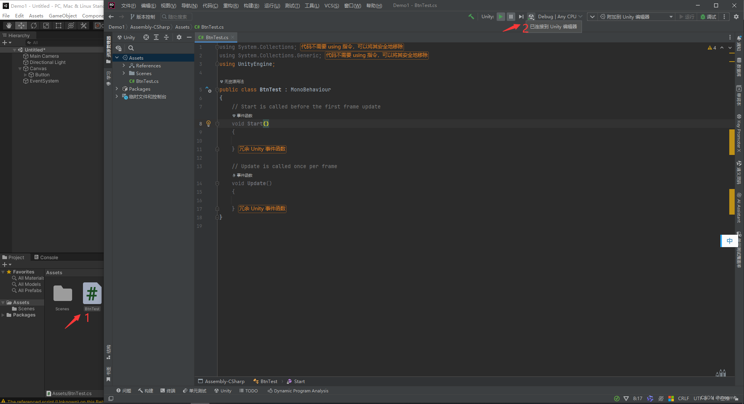
Task: Click the locate-in-tree target icon
Action: pyautogui.click(x=146, y=37)
